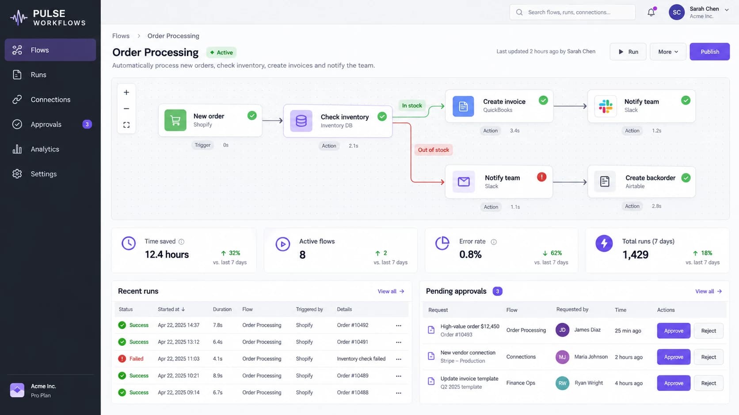739x415 pixels.
Task: Click the Publish button
Action: tap(709, 52)
